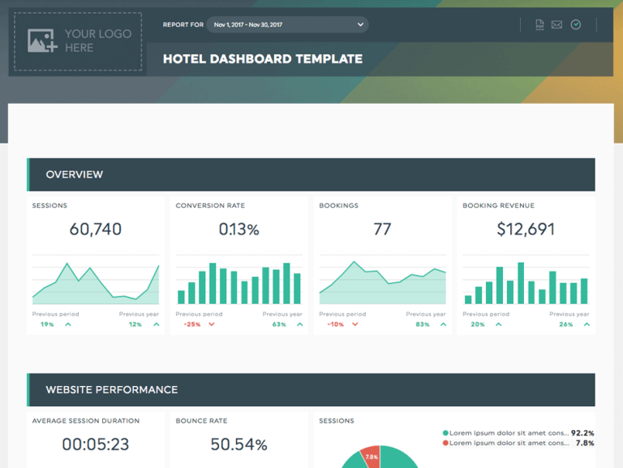Select the Website Performance section header
The image size is (623, 468).
pos(311,390)
